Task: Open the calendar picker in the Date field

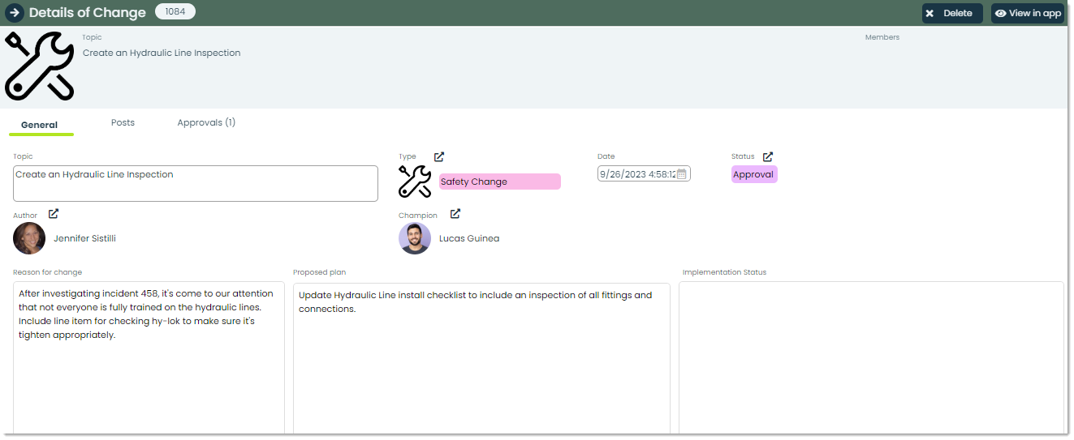Action: pyautogui.click(x=682, y=173)
